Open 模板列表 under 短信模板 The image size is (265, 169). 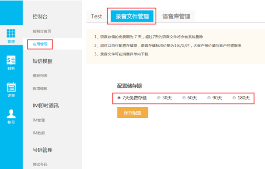[40, 75]
